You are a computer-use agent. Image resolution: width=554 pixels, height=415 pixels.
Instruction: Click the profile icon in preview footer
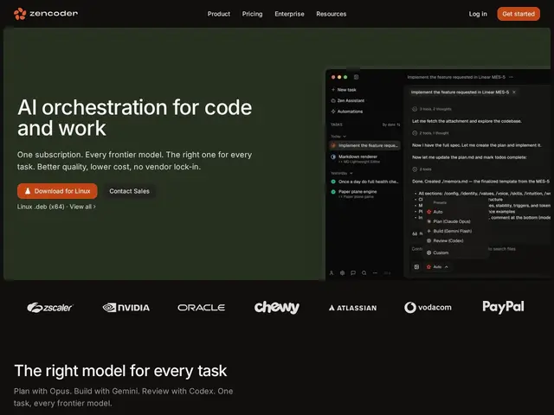point(332,273)
